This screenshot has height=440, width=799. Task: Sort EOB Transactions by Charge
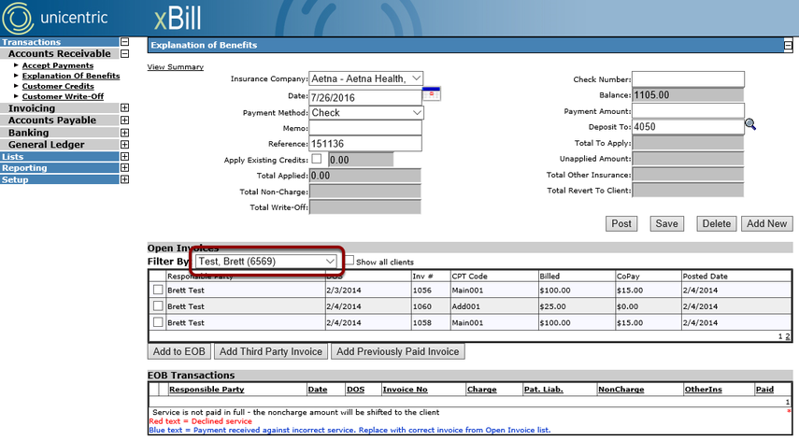coord(481,389)
